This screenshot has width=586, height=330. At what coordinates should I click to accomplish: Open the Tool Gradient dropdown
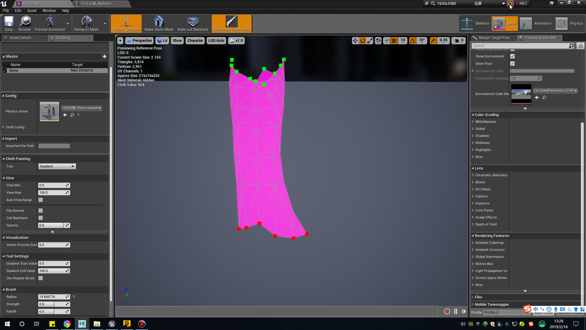point(57,166)
